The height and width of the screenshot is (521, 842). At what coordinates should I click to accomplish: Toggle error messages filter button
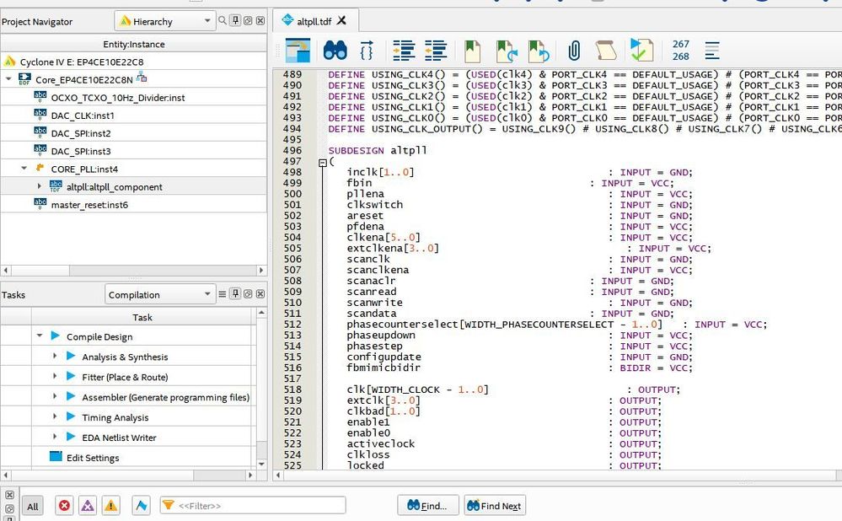64,506
